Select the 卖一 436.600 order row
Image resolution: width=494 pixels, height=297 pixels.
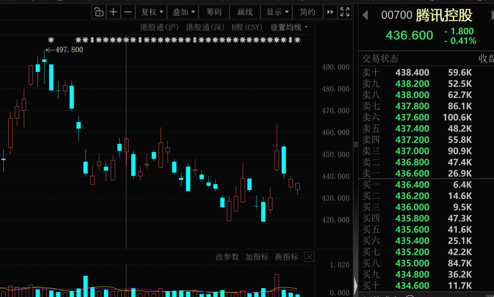click(x=426, y=173)
